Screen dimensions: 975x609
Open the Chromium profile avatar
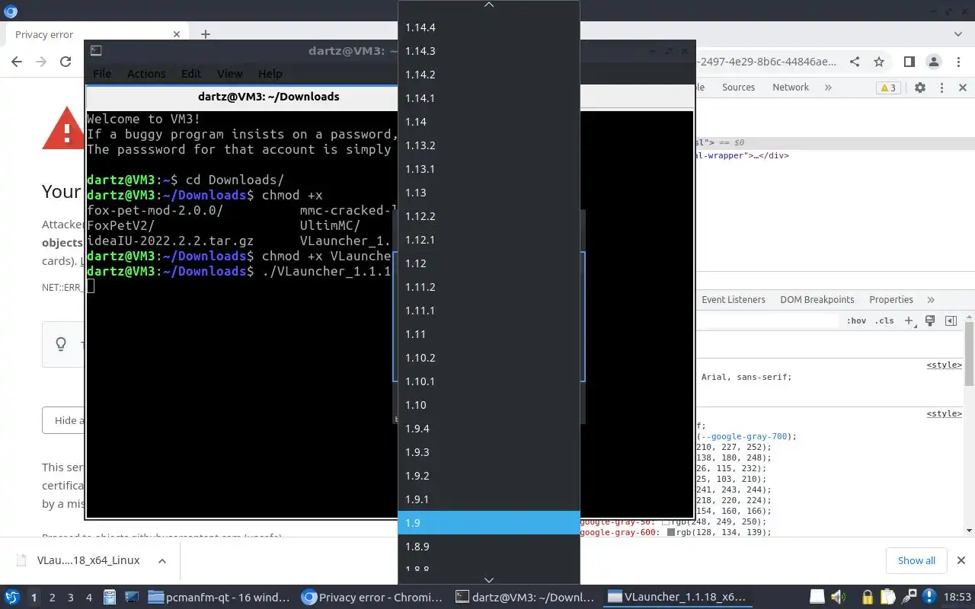pyautogui.click(x=933, y=62)
